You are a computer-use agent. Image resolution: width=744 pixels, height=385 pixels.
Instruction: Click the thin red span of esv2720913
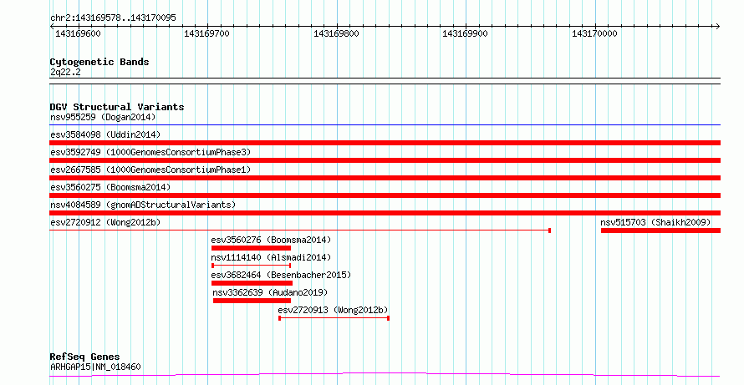[334, 318]
